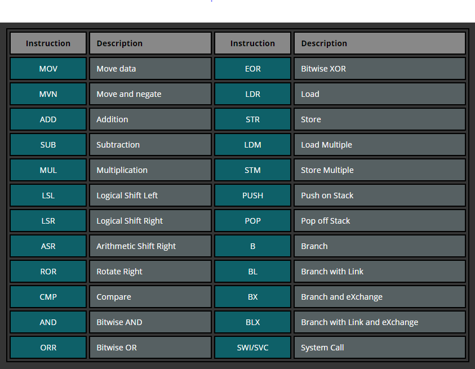Click the 'Load Multiple' description
This screenshot has height=369, width=475.
[x=380, y=145]
